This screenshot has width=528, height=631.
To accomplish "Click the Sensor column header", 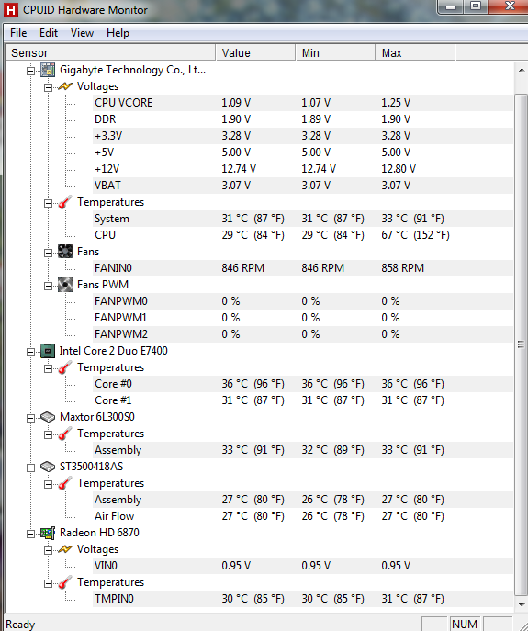I will (x=110, y=52).
